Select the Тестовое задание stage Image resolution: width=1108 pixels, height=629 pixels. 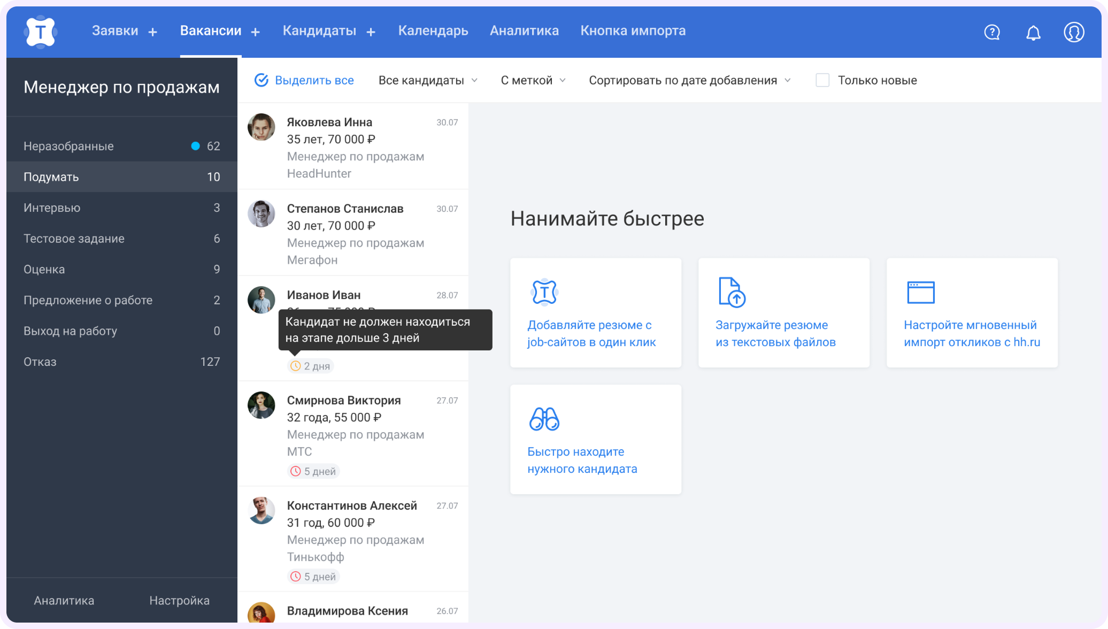click(122, 239)
